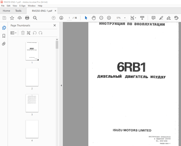
Task: Zoom out with minus button
Action: (101, 18)
